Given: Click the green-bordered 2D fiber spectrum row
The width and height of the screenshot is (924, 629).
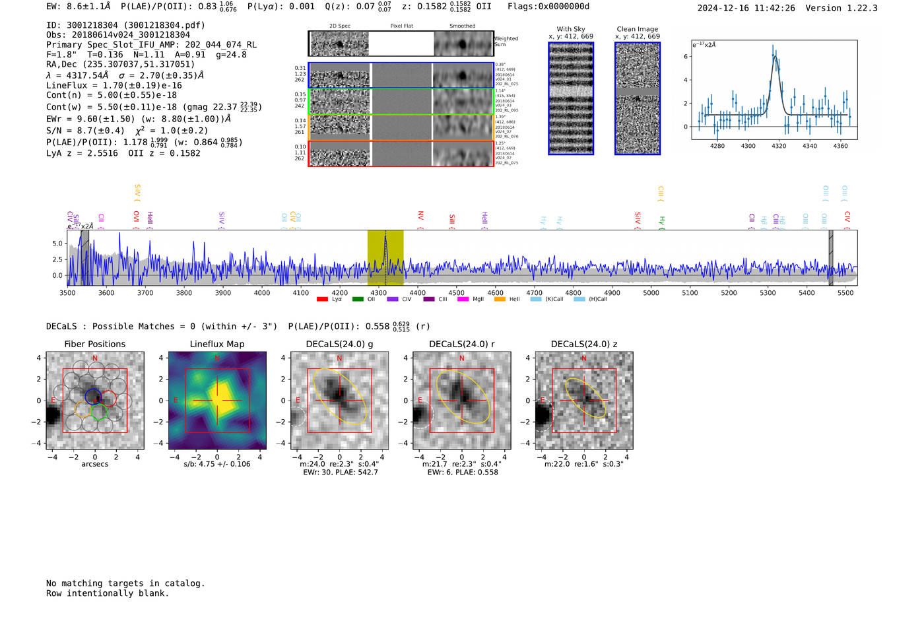Looking at the screenshot, I should [x=401, y=102].
